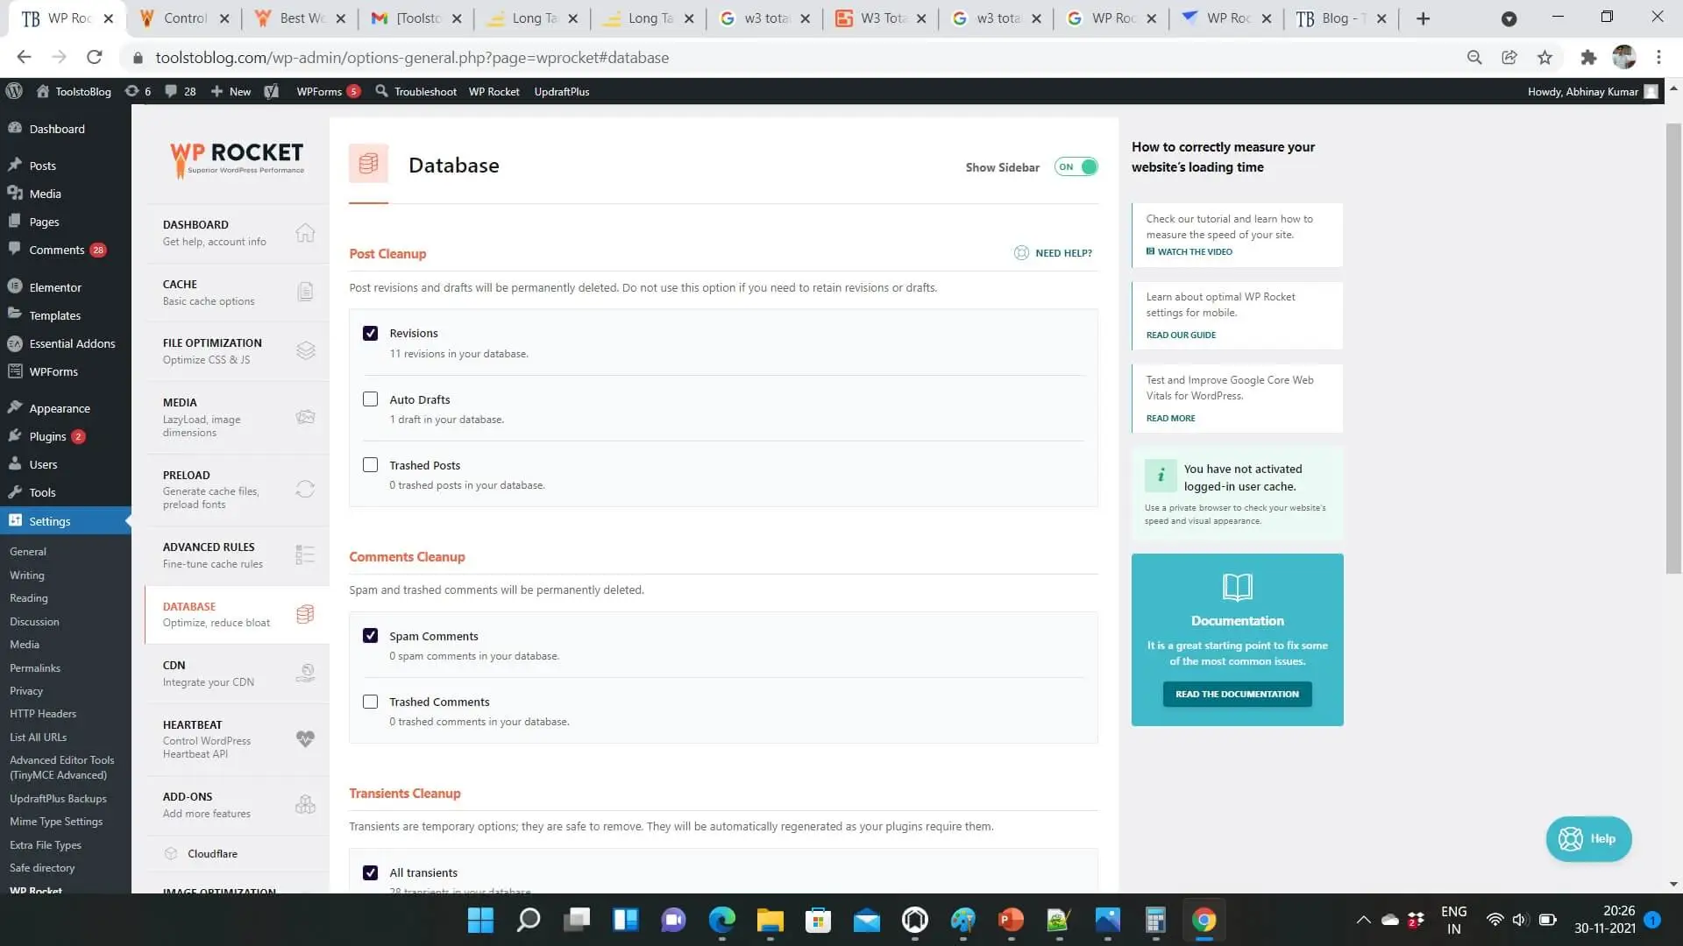This screenshot has height=946, width=1683.
Task: Open Windows Start menu
Action: 480,920
